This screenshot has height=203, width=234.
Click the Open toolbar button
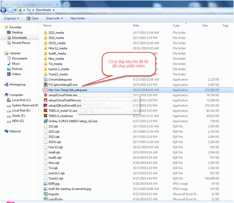click(33, 18)
